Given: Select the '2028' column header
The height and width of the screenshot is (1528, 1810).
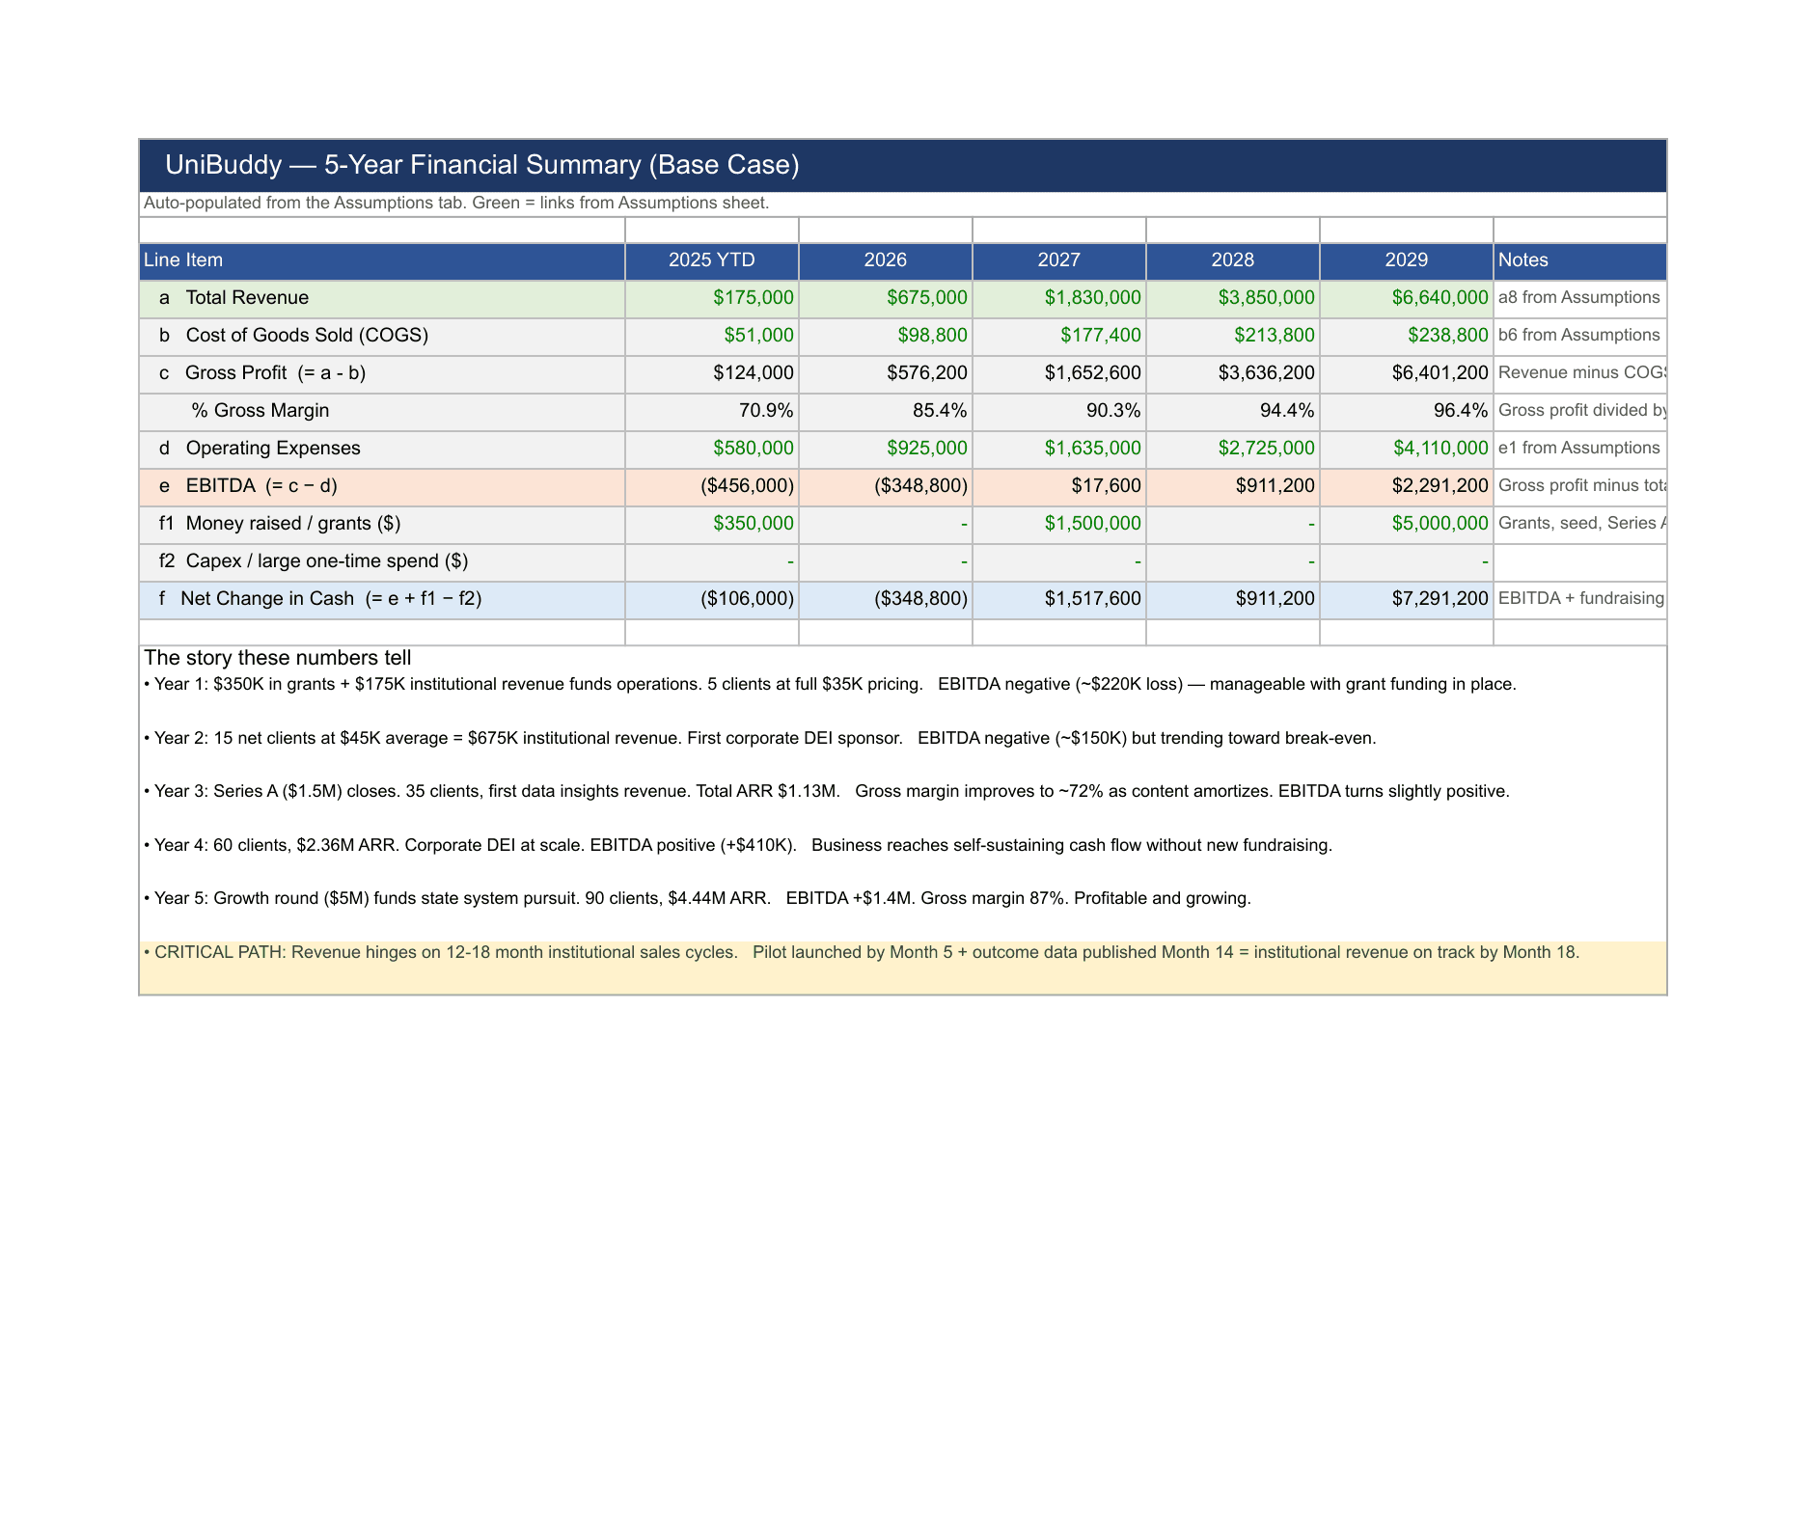Looking at the screenshot, I should [1233, 260].
